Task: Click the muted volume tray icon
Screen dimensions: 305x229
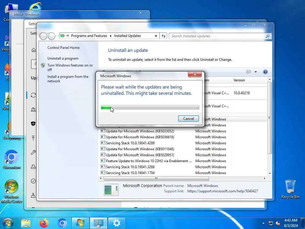Action: (278, 223)
